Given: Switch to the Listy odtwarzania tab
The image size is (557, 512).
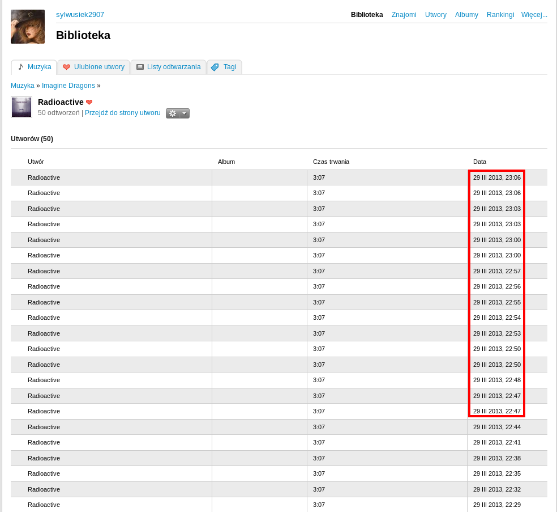Looking at the screenshot, I should [x=168, y=67].
